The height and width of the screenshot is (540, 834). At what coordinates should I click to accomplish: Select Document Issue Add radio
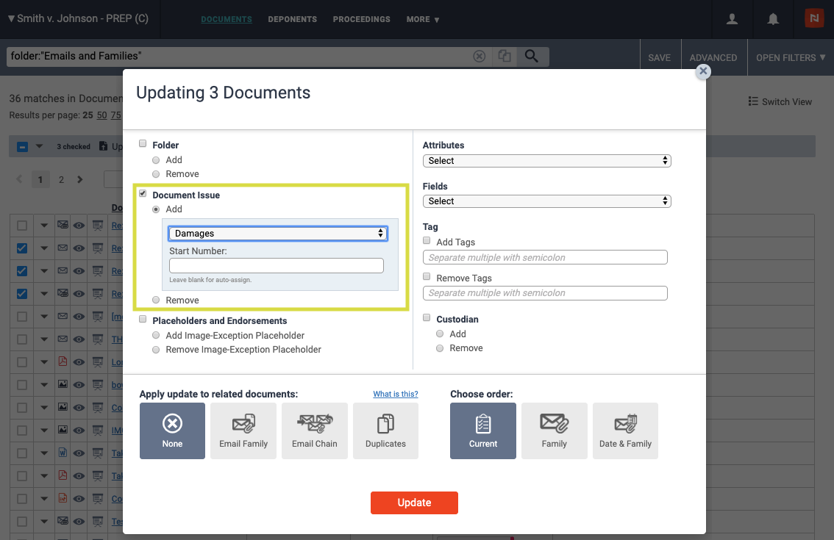156,209
